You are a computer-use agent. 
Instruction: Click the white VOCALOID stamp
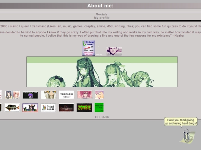[x=67, y=95]
